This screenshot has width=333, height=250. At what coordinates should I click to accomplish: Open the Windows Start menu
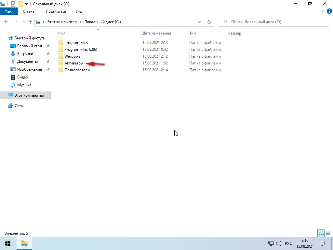pyautogui.click(x=8, y=243)
